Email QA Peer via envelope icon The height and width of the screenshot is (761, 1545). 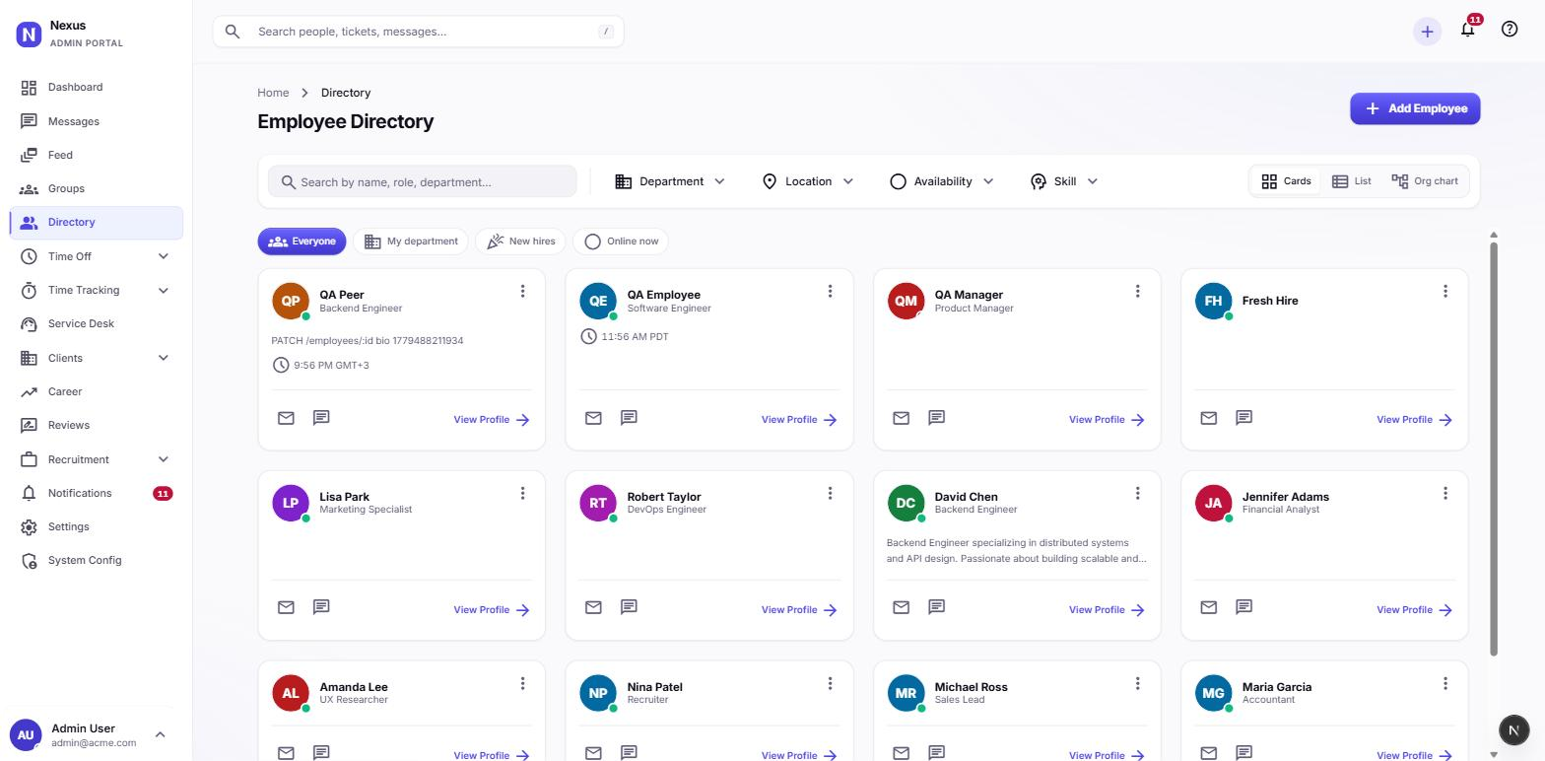[286, 418]
